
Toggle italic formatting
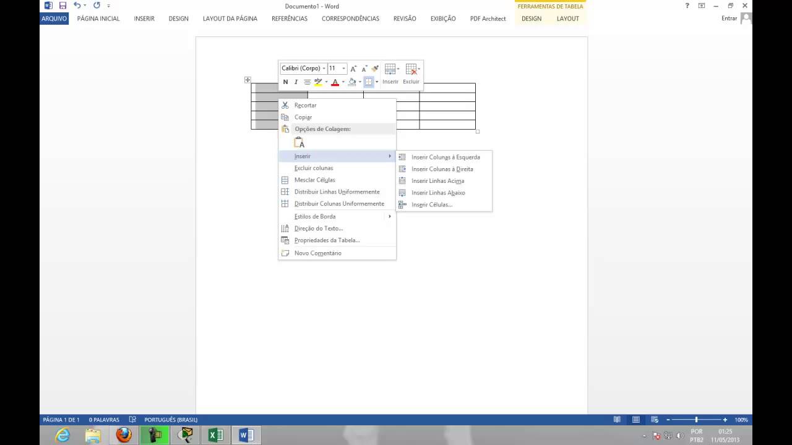(296, 82)
